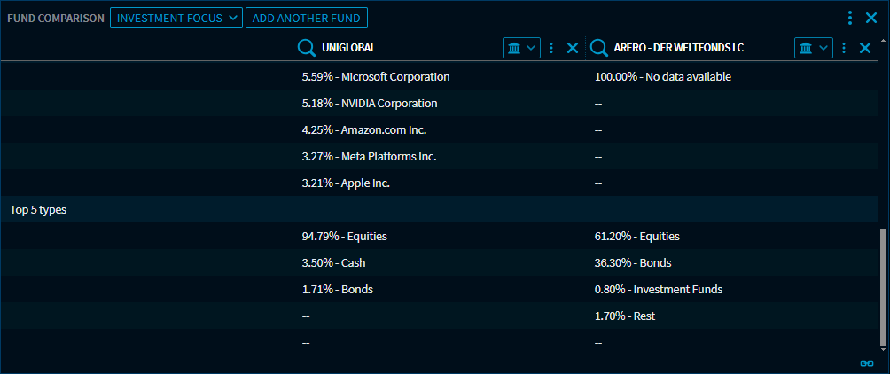Click the link chain icon at the bottom right

coord(867,363)
